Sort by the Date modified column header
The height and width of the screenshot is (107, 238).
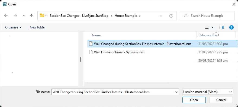coord(208,35)
